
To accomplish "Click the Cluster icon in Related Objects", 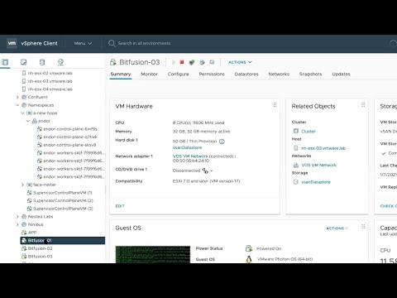I will [296, 131].
